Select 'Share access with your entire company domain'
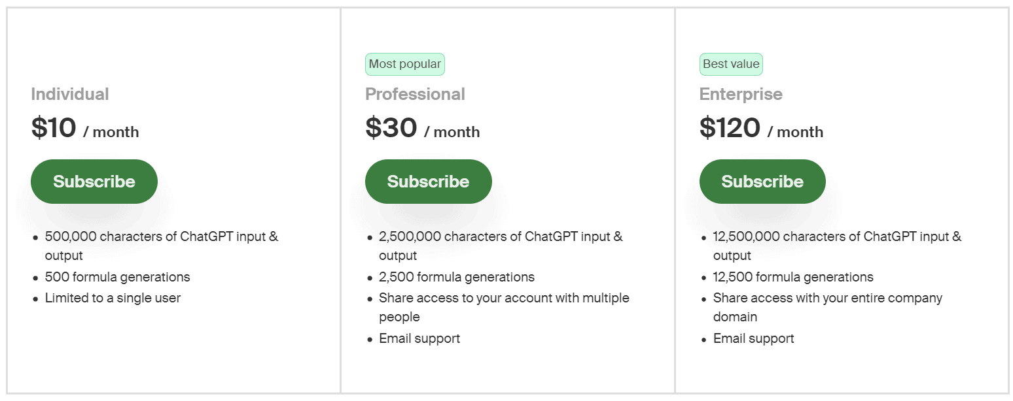1013x401 pixels. [827, 307]
